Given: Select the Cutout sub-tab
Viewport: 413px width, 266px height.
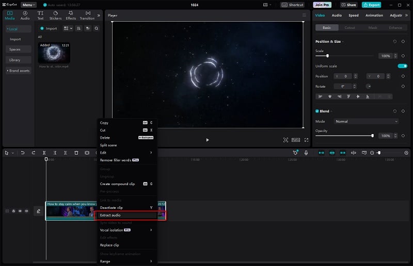Looking at the screenshot, I should pyautogui.click(x=350, y=28).
